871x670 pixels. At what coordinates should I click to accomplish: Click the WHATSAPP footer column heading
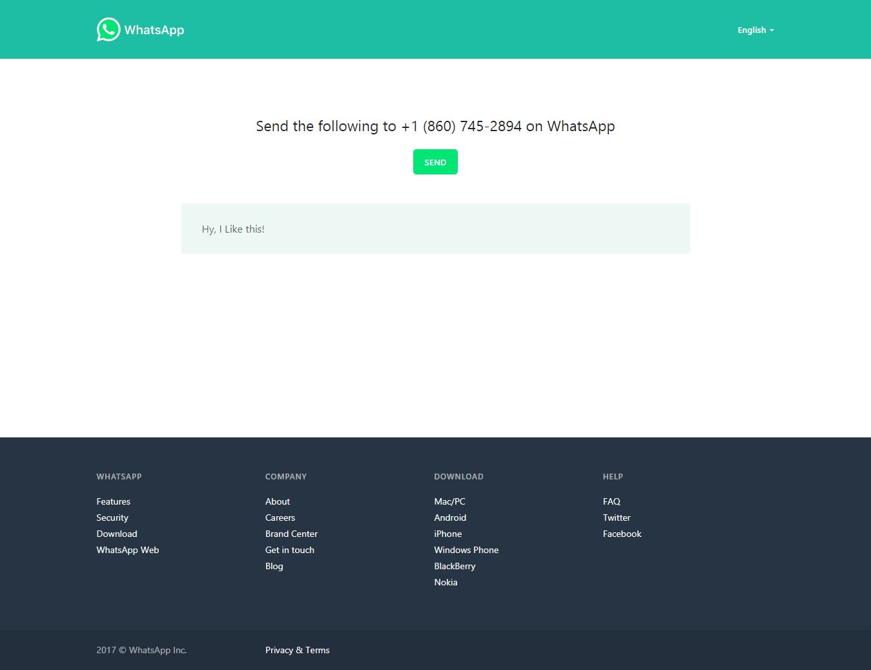pyautogui.click(x=119, y=477)
